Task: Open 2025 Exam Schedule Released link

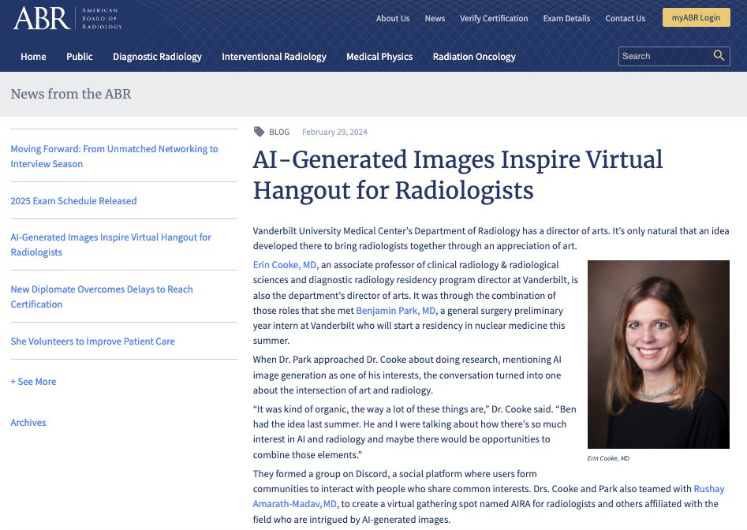Action: tap(73, 201)
